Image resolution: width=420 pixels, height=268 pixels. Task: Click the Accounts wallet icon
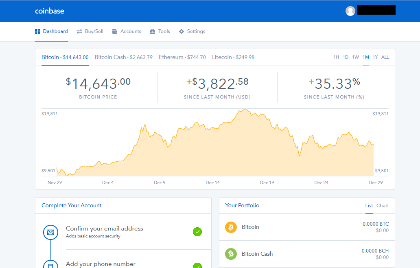(115, 31)
